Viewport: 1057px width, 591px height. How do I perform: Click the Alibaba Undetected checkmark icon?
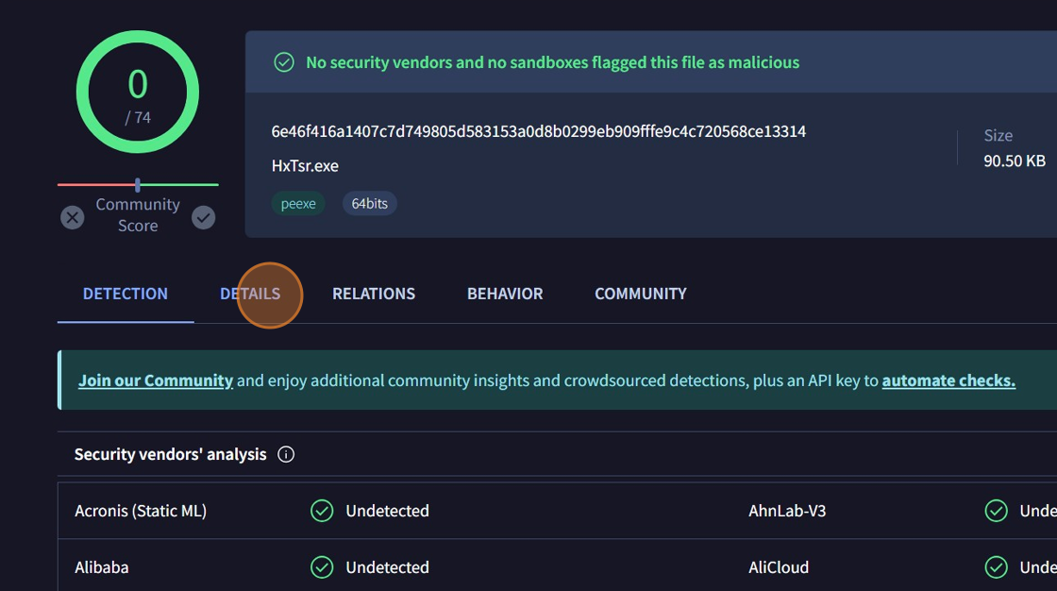click(x=322, y=567)
